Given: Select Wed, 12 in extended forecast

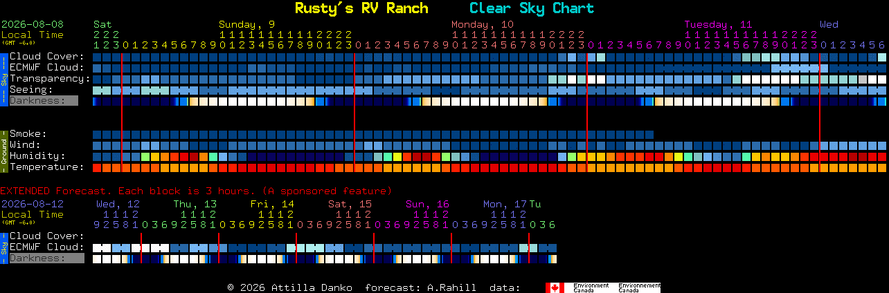Looking at the screenshot, I should (x=118, y=204).
